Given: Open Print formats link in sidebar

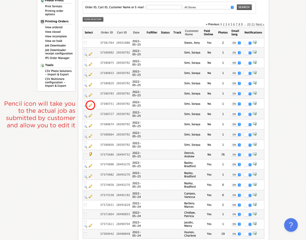Looking at the screenshot, I should coord(54,6).
